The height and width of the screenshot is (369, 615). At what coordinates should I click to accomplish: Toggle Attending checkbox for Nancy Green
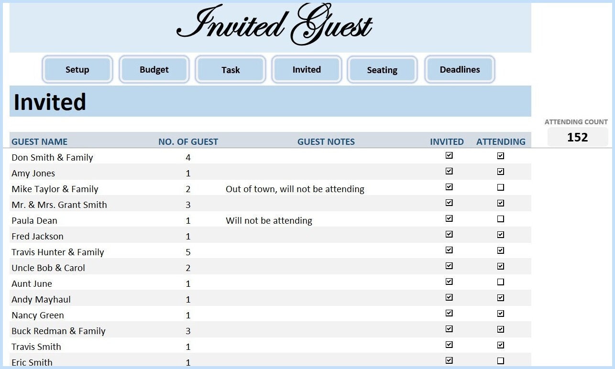point(501,314)
